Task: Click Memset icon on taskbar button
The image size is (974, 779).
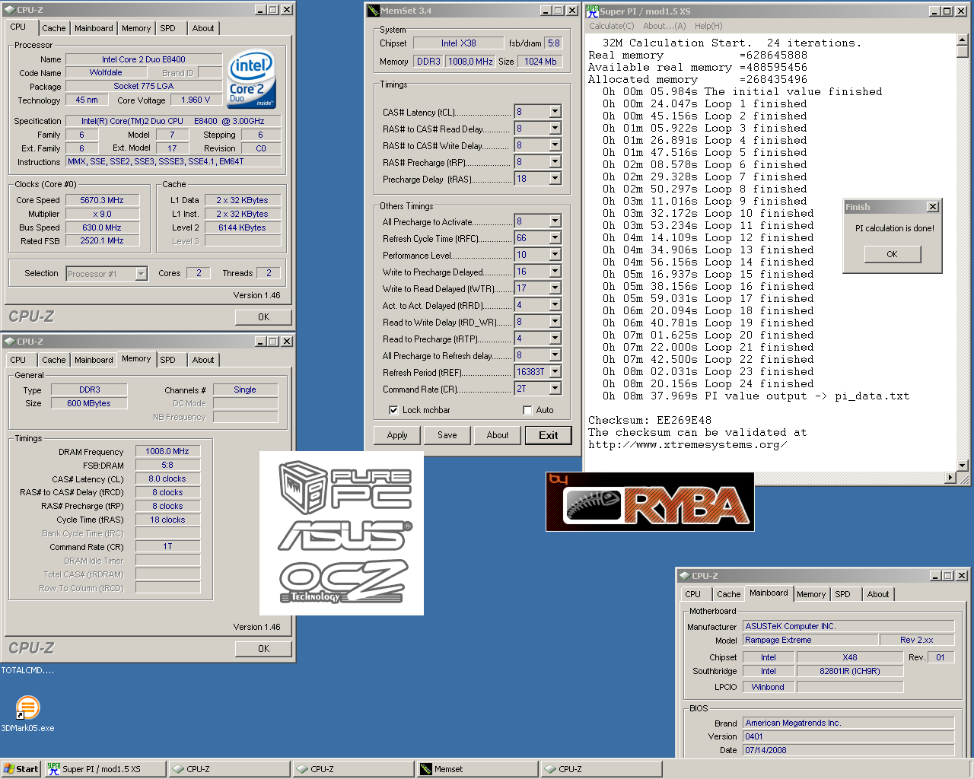Action: [426, 769]
